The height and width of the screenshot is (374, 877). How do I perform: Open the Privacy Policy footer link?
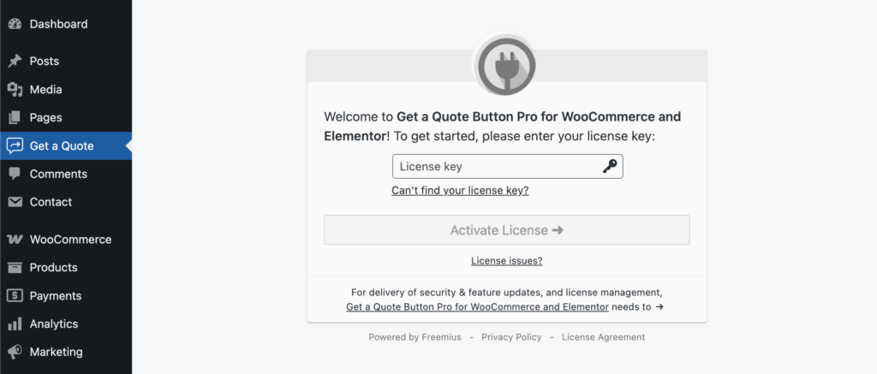pos(511,337)
